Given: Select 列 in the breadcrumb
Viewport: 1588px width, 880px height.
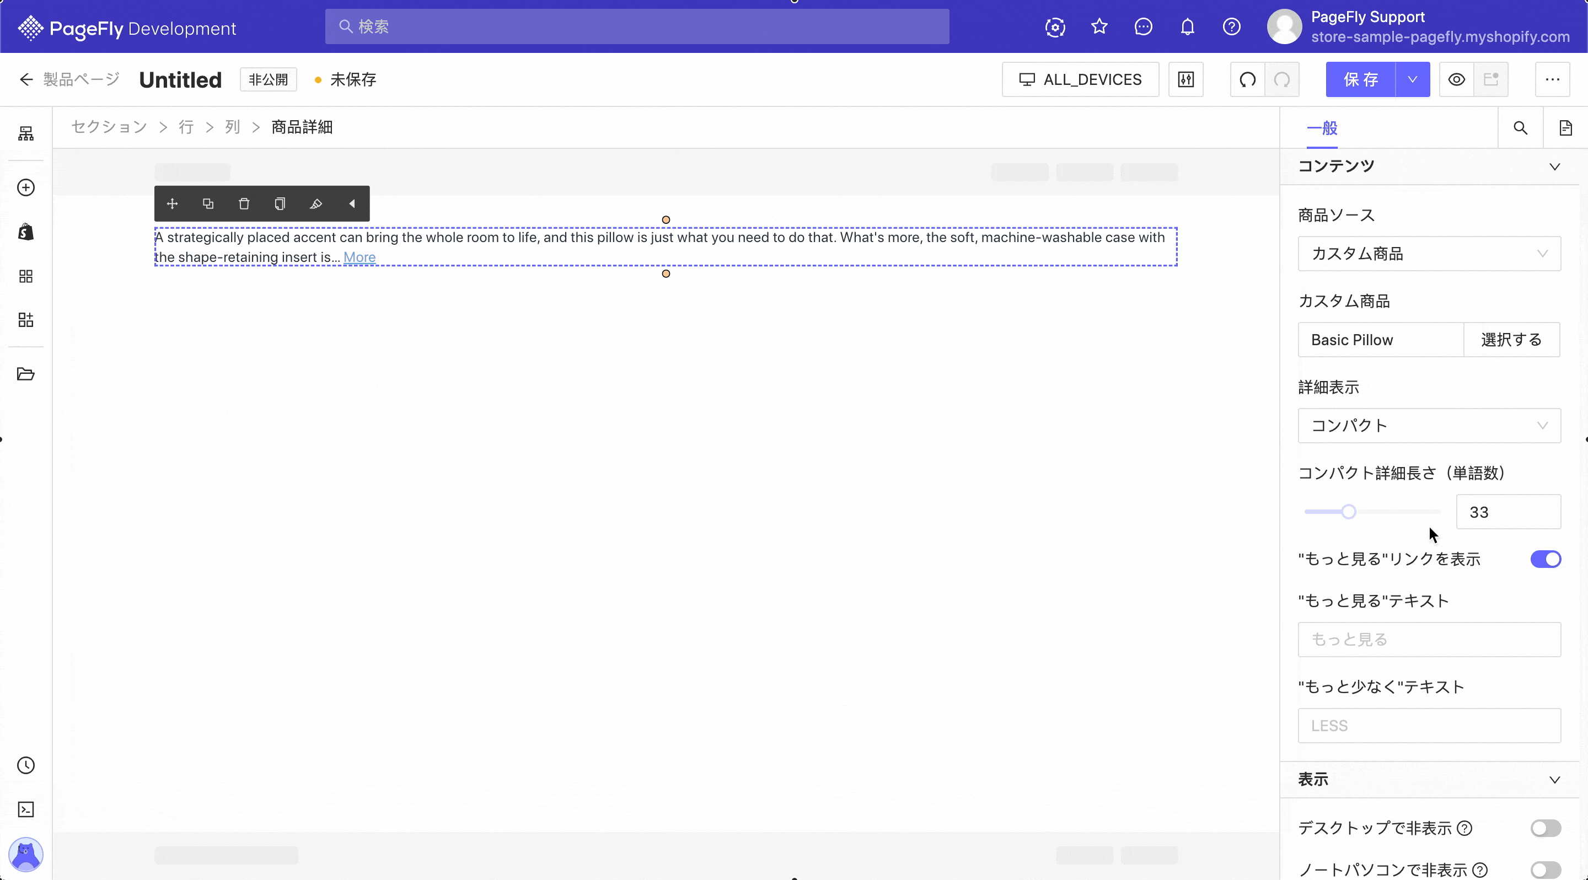Looking at the screenshot, I should pos(232,127).
